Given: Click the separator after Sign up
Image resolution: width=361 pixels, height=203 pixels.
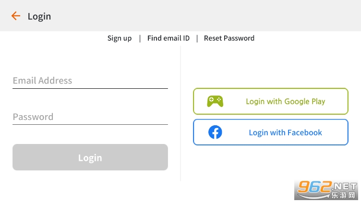Looking at the screenshot, I should (140, 38).
